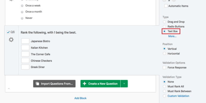Select Drag and Drop type
Viewport: 206px width, 103px height.
164,22
